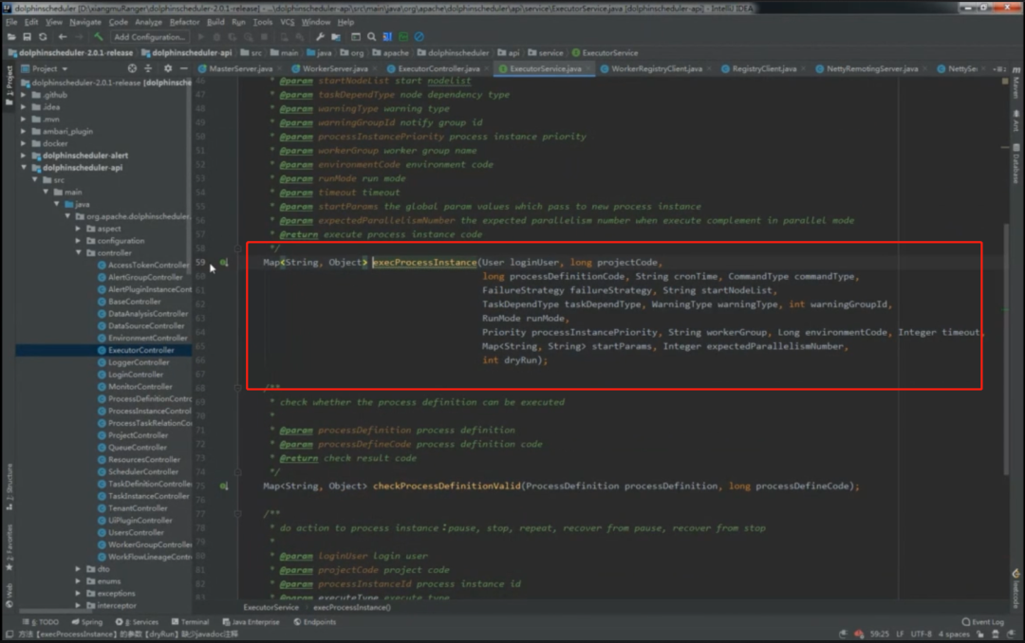Open the TODO tool window
This screenshot has height=643, width=1025.
click(x=41, y=622)
